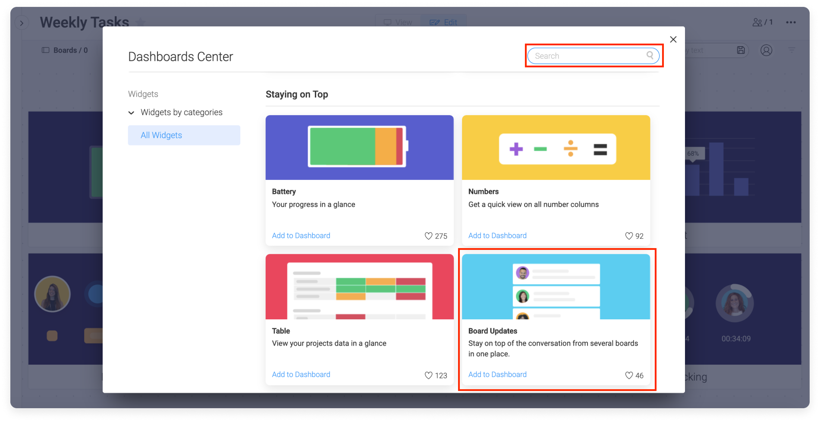Star the Weekly Tasks dashboard
This screenshot has height=422, width=820.
[x=141, y=22]
